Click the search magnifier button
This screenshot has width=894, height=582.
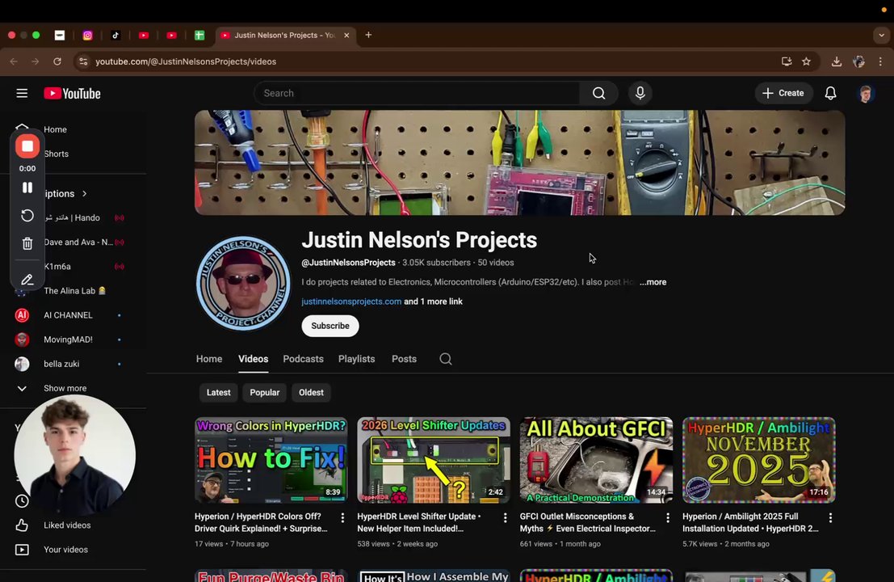click(x=598, y=93)
